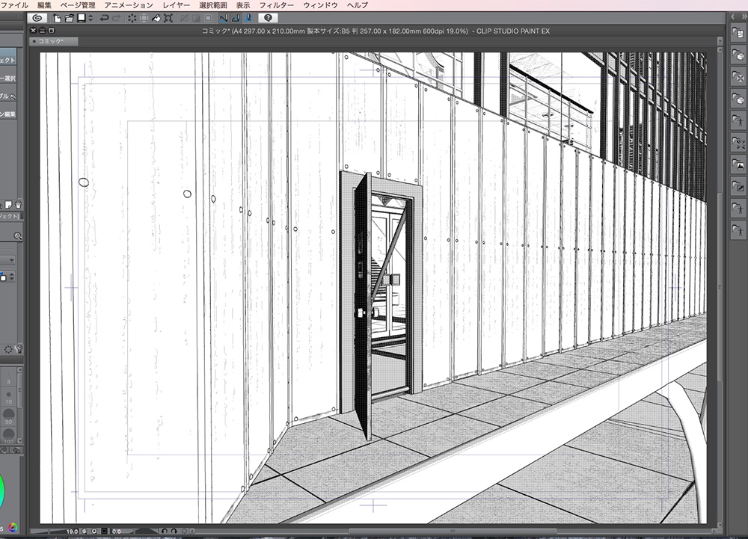This screenshot has height=539, width=748.
Task: Open the 3D cube material folder, second icon
Action: tap(738, 55)
